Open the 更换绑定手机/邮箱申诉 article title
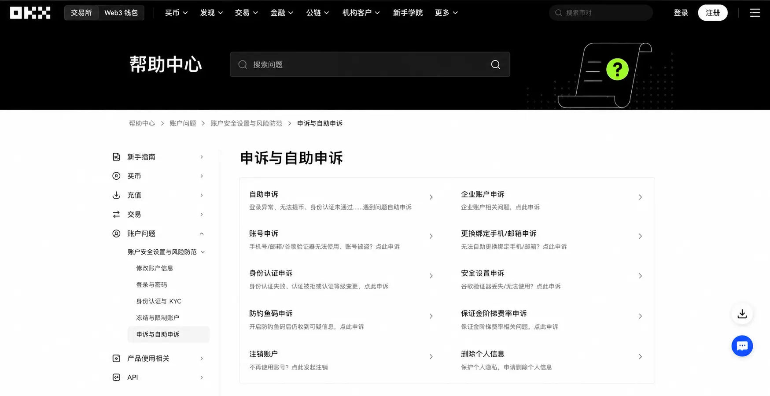The image size is (770, 396). pos(498,233)
